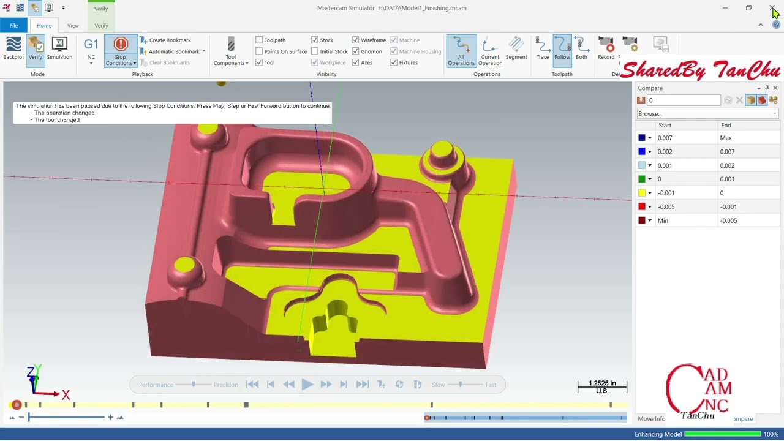The image size is (784, 441).
Task: Toggle the Gnomon checkbox
Action: click(355, 51)
